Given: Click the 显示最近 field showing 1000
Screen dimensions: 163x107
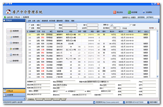Looking at the screenshot, I should click(115, 28).
